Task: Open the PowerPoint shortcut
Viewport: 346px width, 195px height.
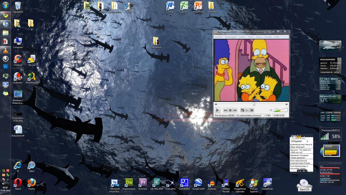Action: coord(198,7)
